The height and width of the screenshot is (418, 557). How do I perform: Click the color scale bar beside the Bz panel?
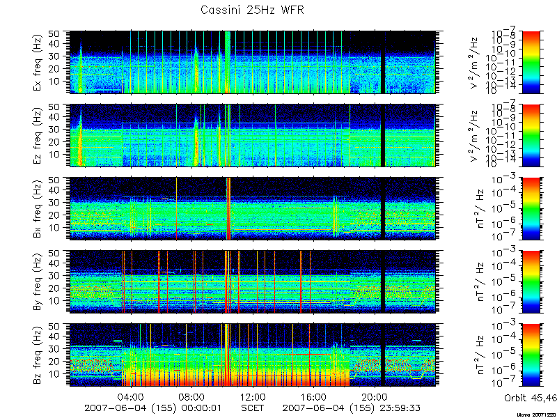tap(531, 355)
